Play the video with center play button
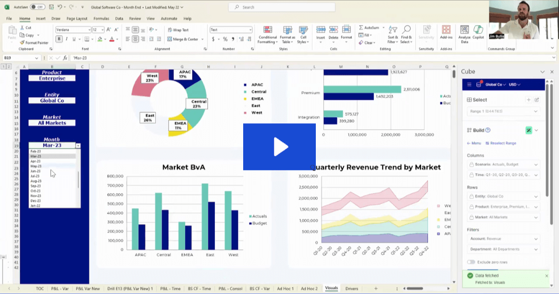The image size is (559, 294). [x=279, y=147]
